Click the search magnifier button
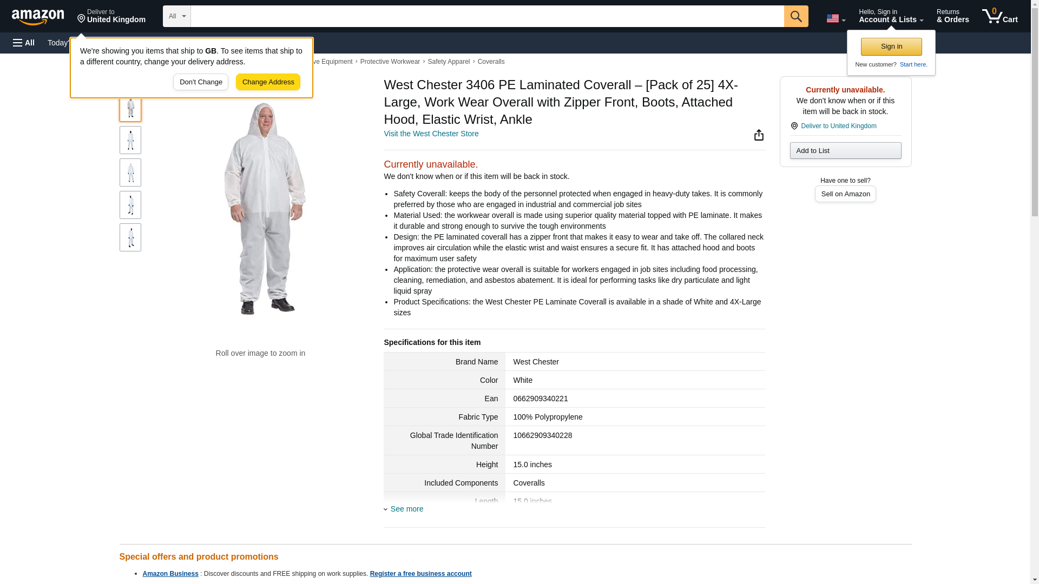The width and height of the screenshot is (1039, 584). tap(795, 16)
